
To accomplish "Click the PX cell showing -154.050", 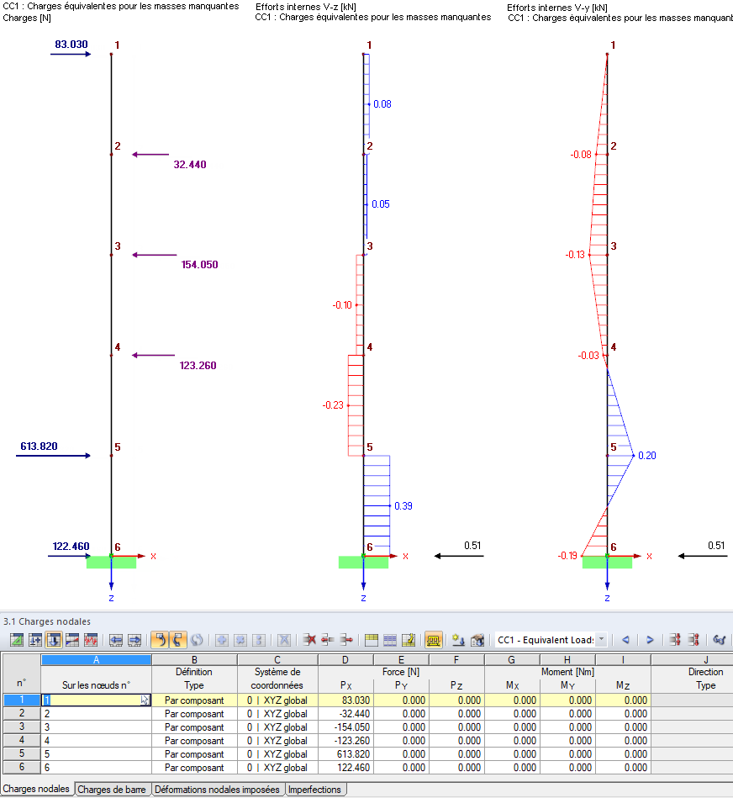I will 345,727.
